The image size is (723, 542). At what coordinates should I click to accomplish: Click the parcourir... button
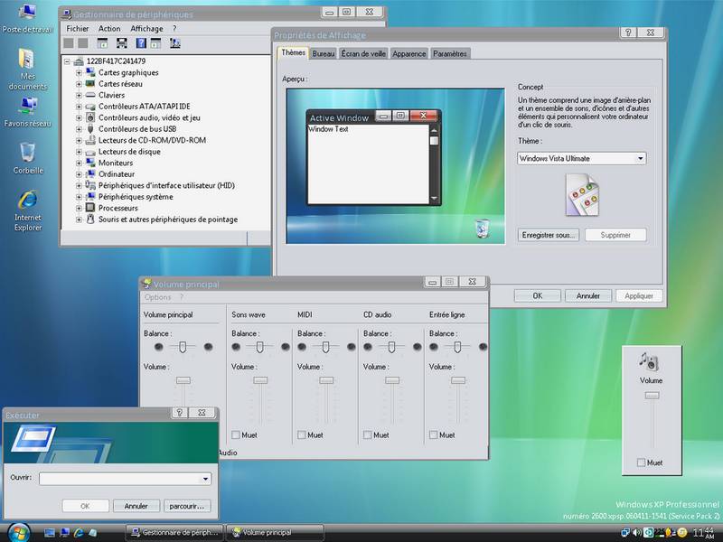click(187, 506)
